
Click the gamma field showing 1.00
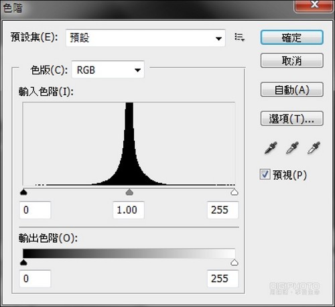(x=129, y=210)
